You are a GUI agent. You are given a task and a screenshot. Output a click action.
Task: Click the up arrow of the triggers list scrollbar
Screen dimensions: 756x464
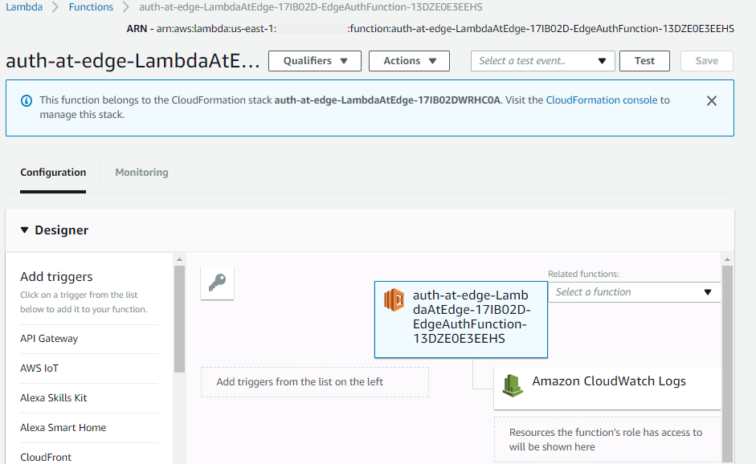[179, 260]
